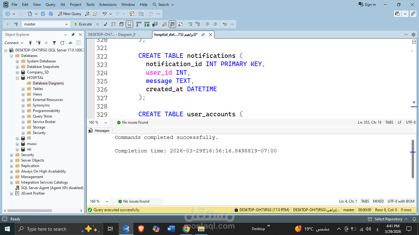Expand the System Databases node

point(17,61)
